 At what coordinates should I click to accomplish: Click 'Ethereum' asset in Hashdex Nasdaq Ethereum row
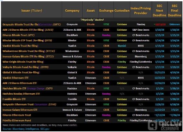(x=91, y=94)
